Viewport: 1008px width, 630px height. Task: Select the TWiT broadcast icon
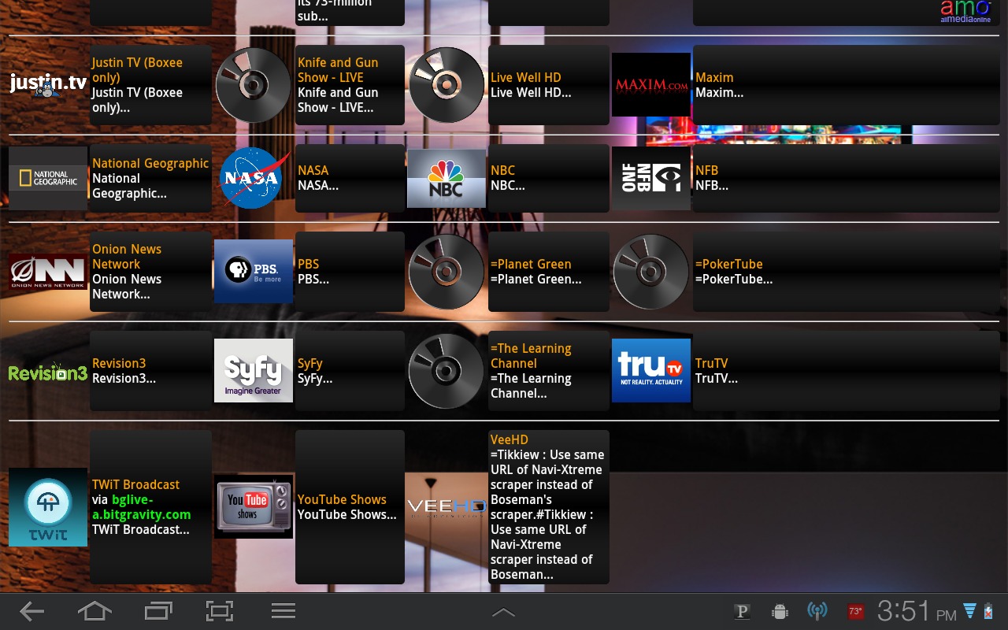click(48, 507)
